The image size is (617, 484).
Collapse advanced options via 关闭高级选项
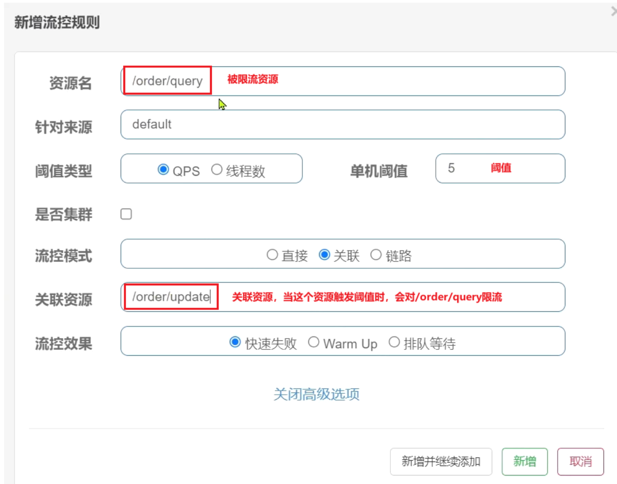[316, 394]
